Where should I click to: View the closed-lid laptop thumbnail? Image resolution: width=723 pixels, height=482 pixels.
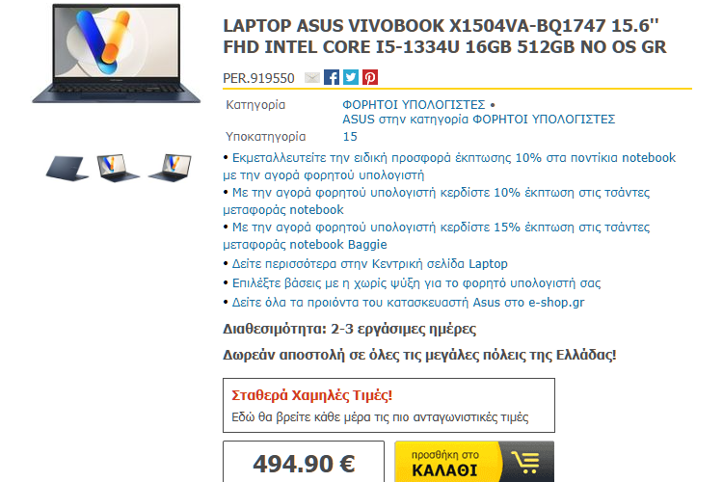pyautogui.click(x=67, y=169)
